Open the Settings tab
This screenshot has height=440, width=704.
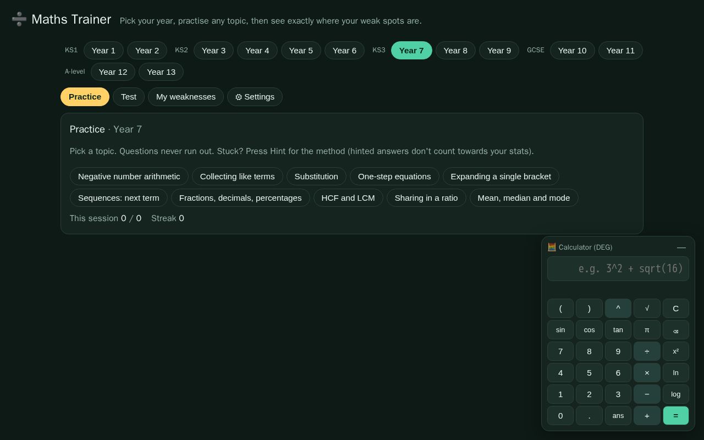point(255,97)
